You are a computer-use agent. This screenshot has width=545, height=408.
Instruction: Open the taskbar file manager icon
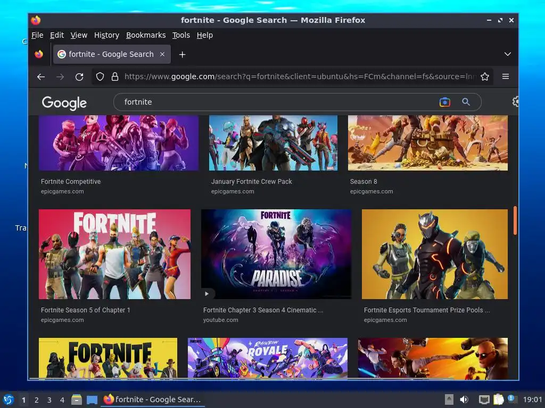[77, 399]
